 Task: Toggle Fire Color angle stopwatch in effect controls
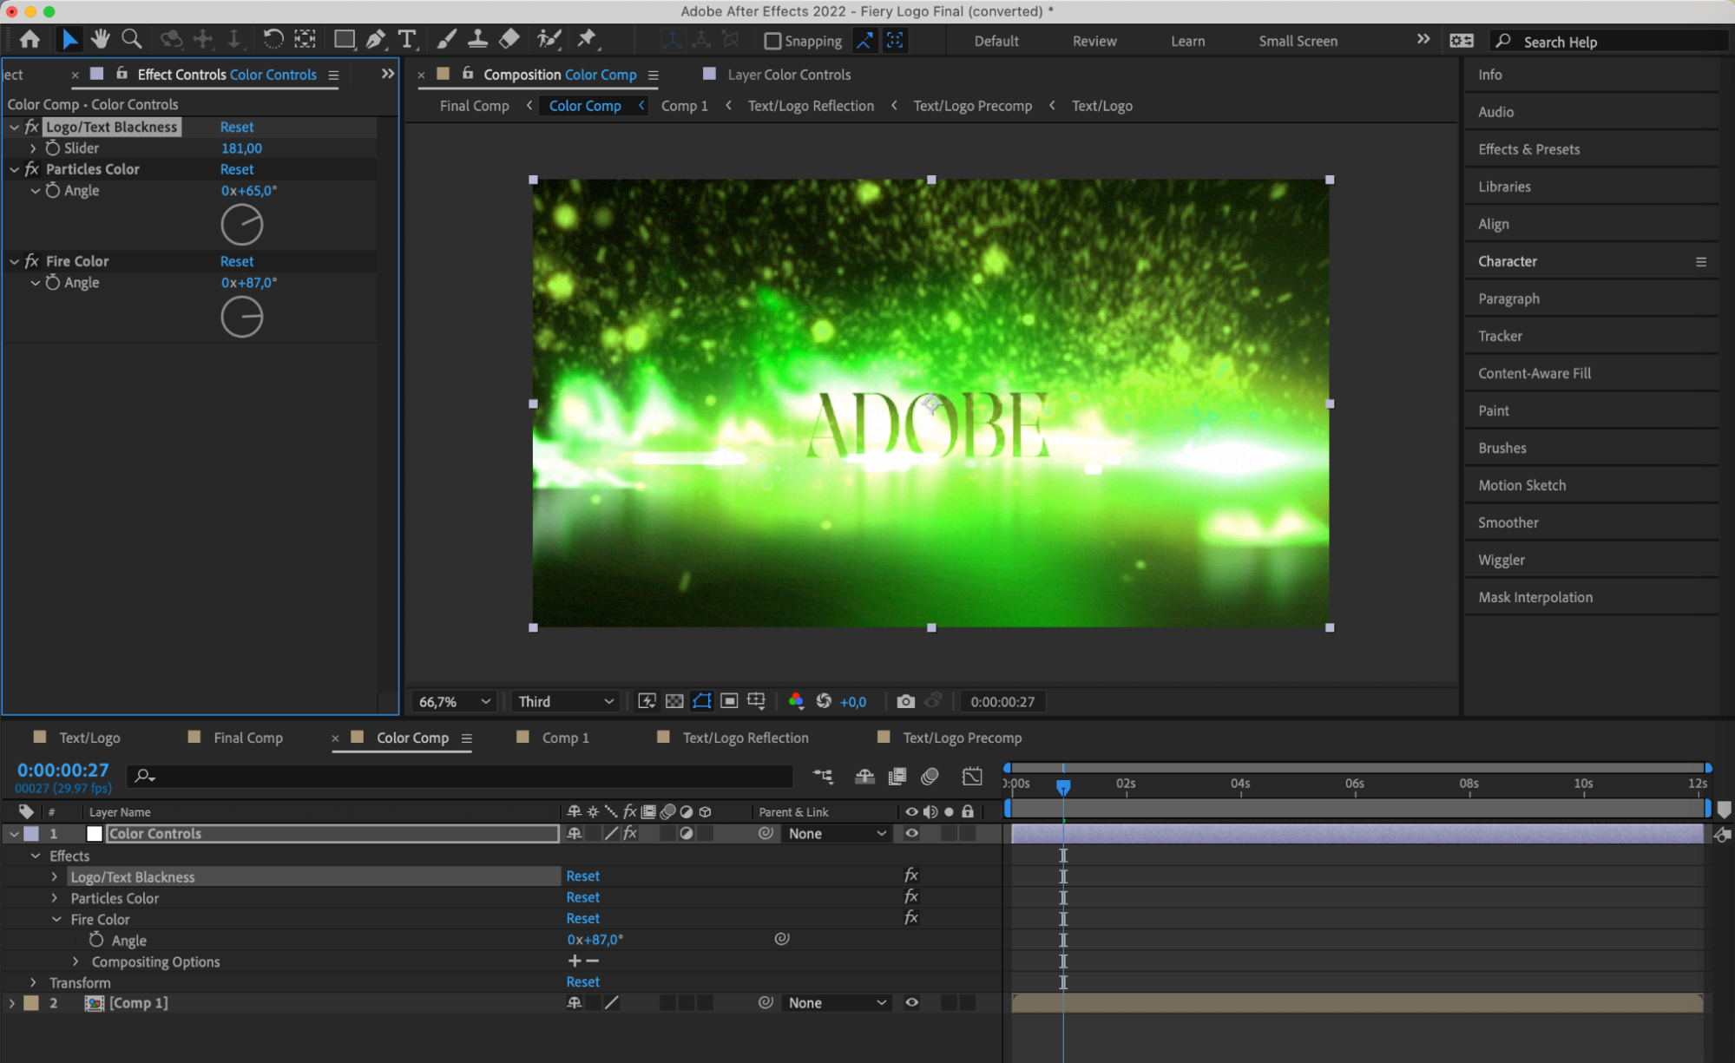tap(53, 282)
